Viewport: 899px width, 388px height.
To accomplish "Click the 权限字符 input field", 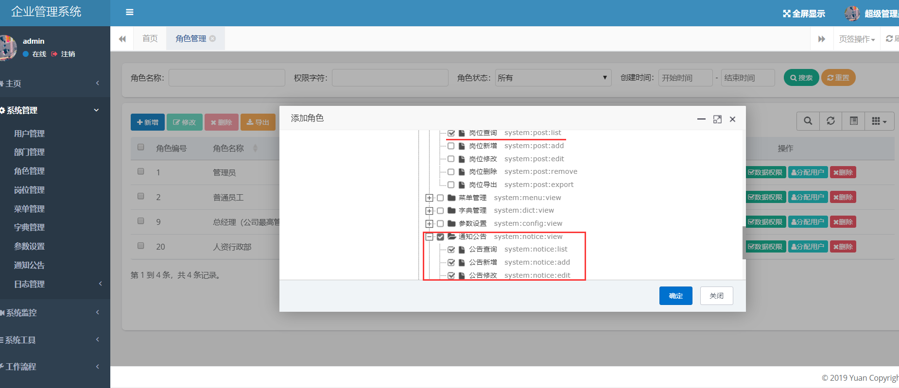I will [390, 78].
